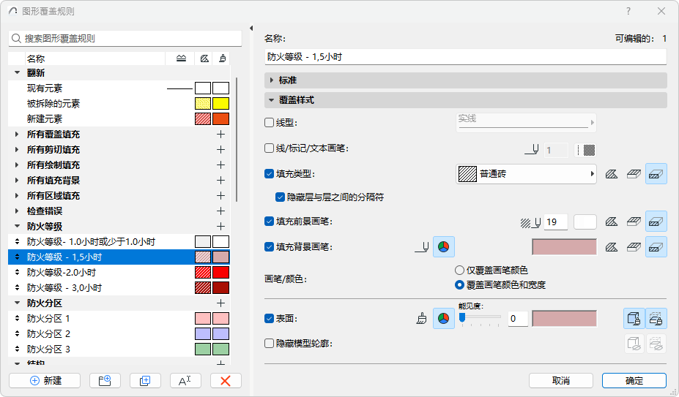Click RGB color wheel in 填充背景画笔 row
The height and width of the screenshot is (397, 679).
pos(443,247)
